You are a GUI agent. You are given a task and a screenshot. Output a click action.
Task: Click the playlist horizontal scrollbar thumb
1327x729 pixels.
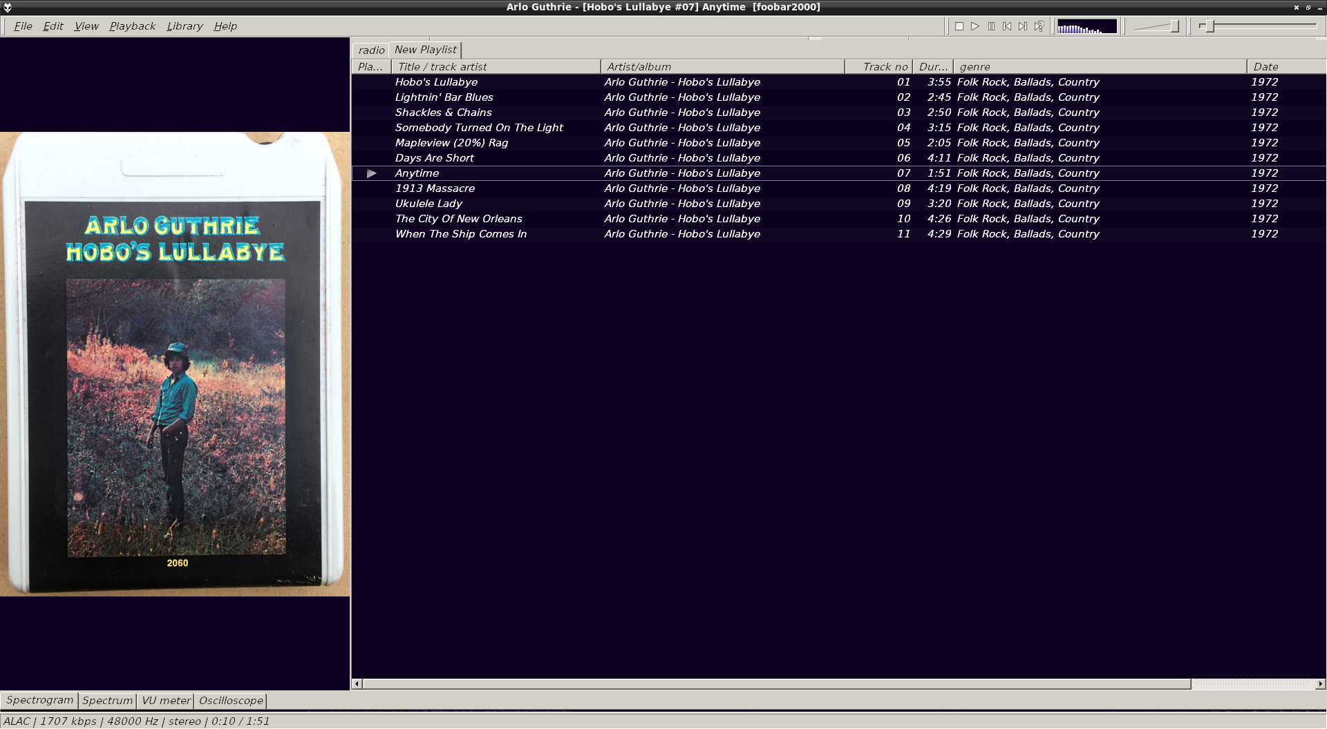pyautogui.click(x=777, y=684)
